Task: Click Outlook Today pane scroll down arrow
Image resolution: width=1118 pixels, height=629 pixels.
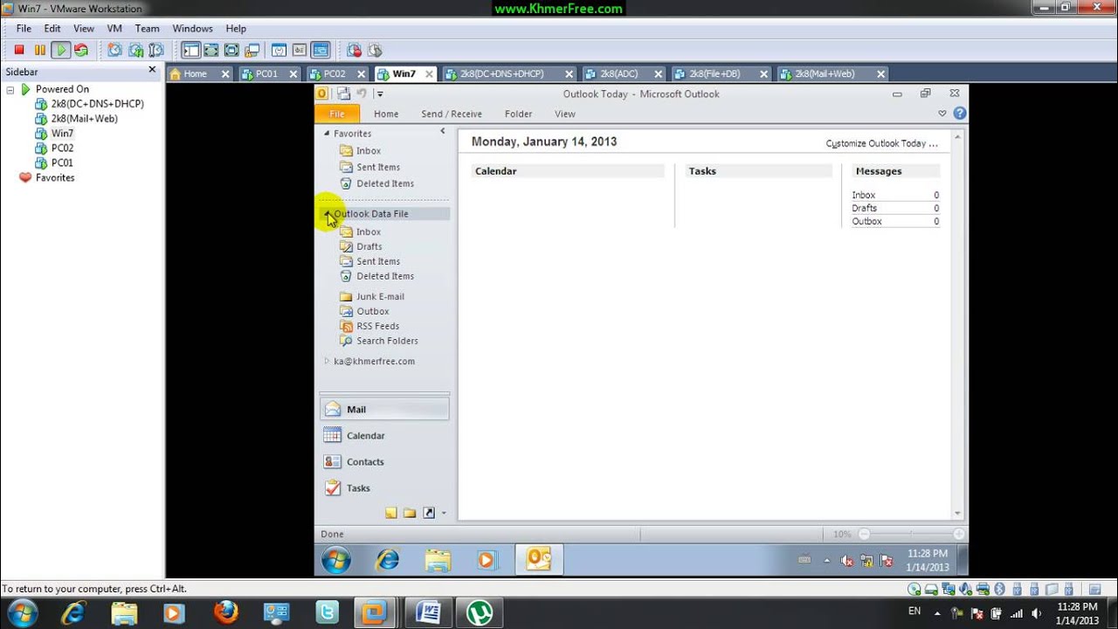Action: click(957, 514)
